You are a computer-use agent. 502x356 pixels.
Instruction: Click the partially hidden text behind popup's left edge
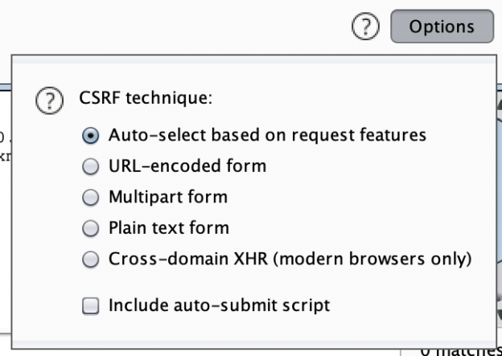[5, 145]
